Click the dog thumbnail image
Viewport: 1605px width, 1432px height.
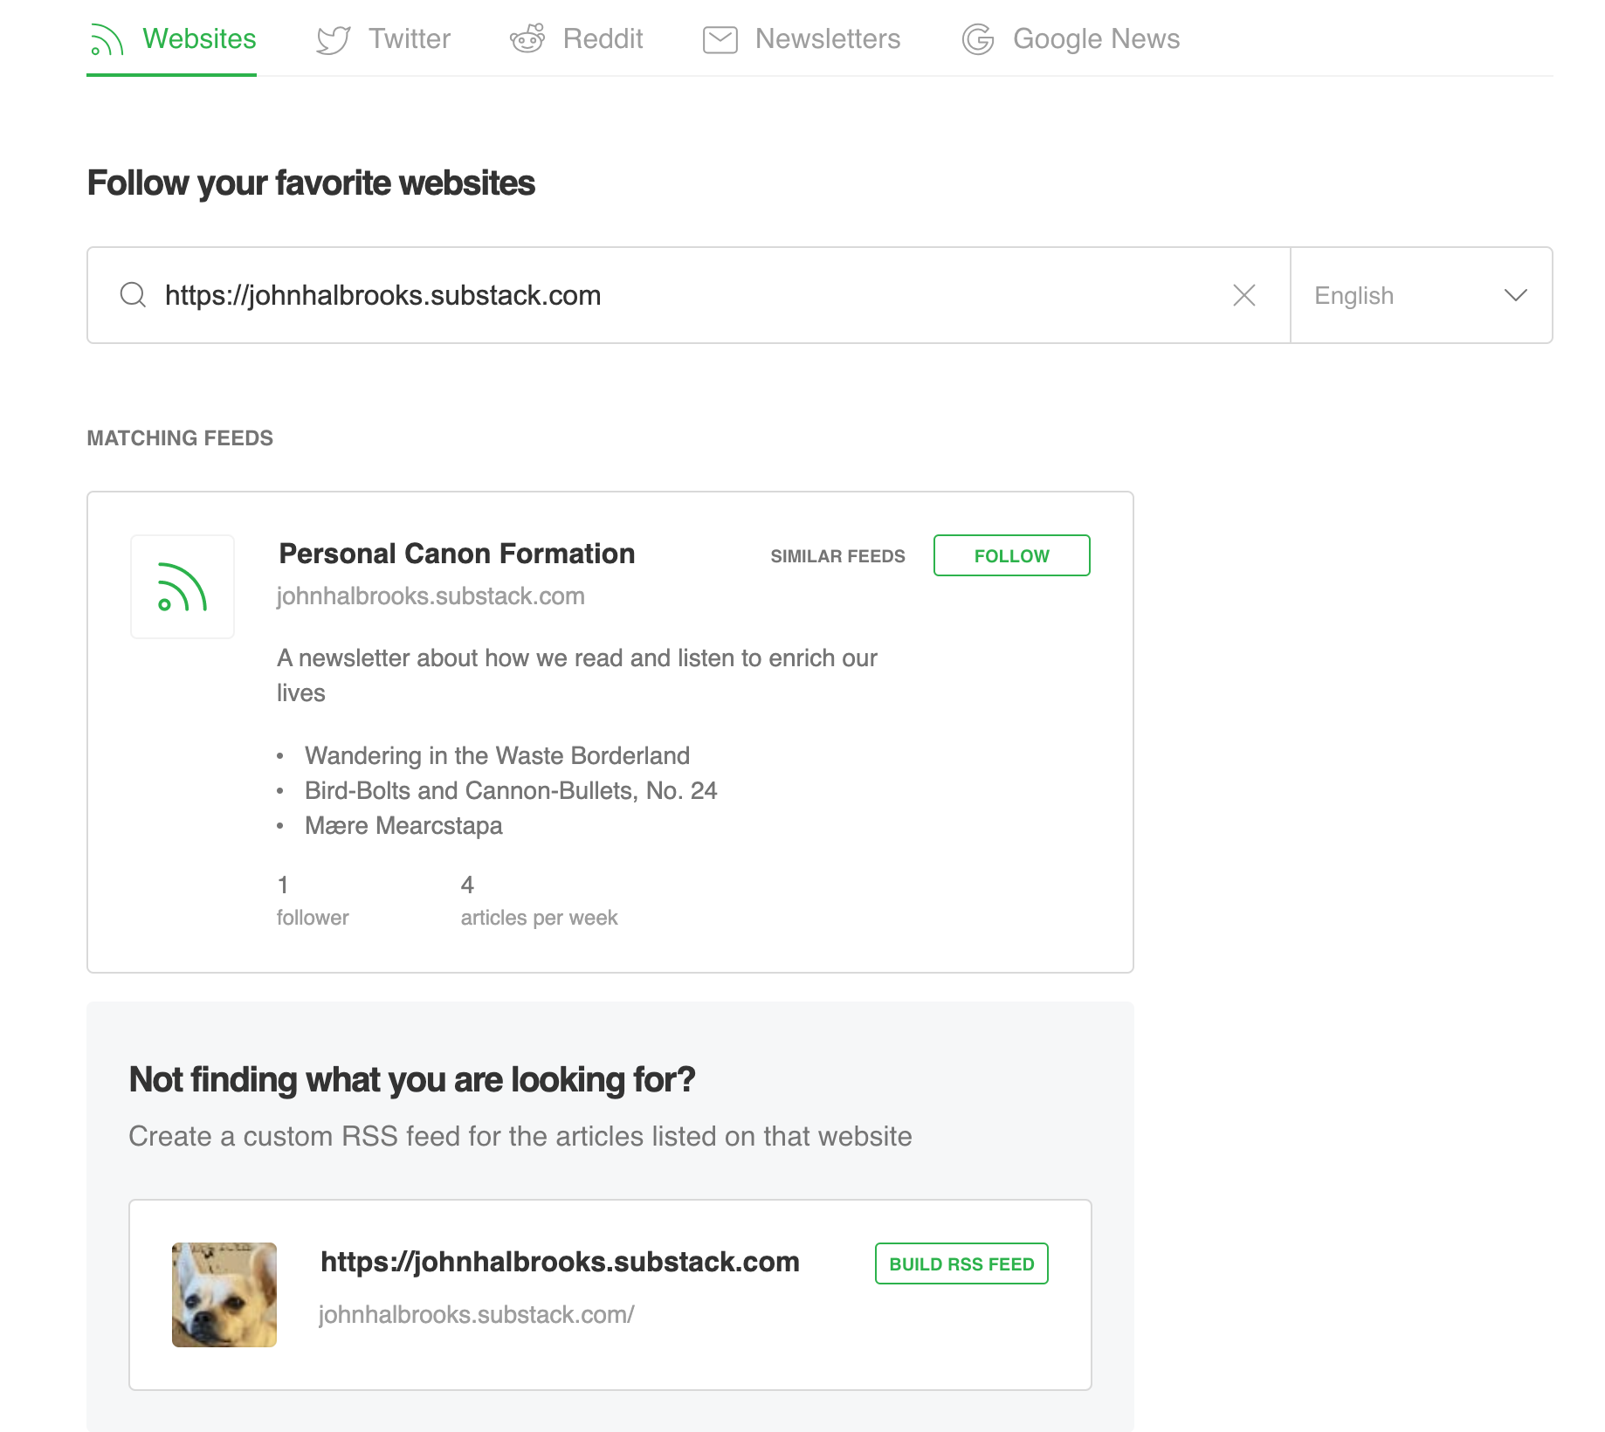coord(224,1295)
